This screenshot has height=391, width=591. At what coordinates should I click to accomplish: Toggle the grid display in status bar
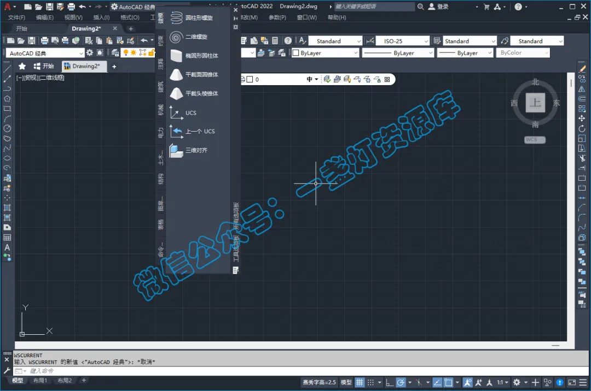[360, 382]
